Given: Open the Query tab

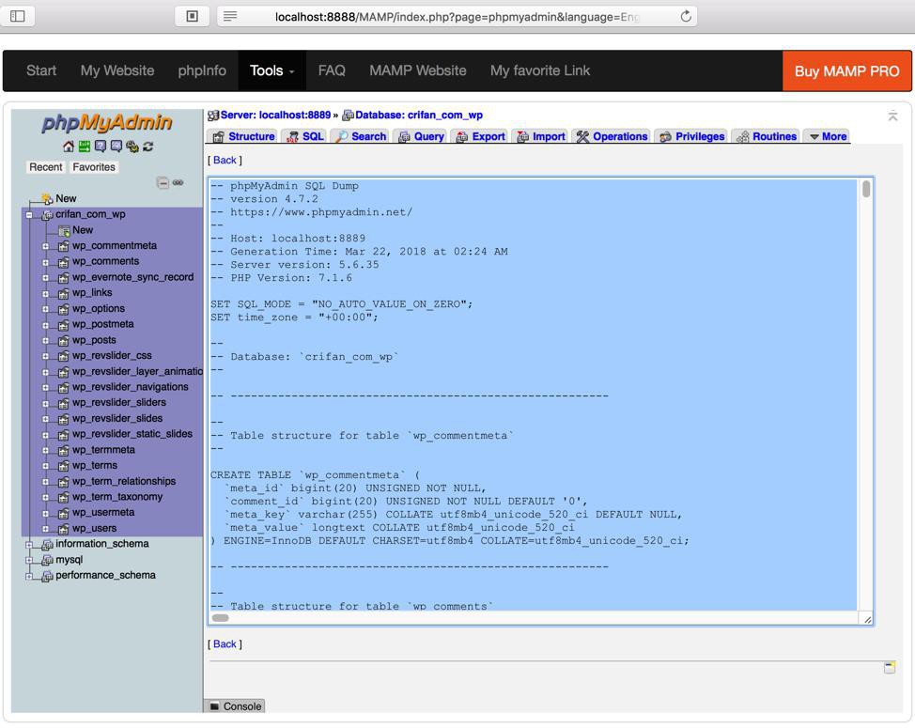Looking at the screenshot, I should click(421, 136).
